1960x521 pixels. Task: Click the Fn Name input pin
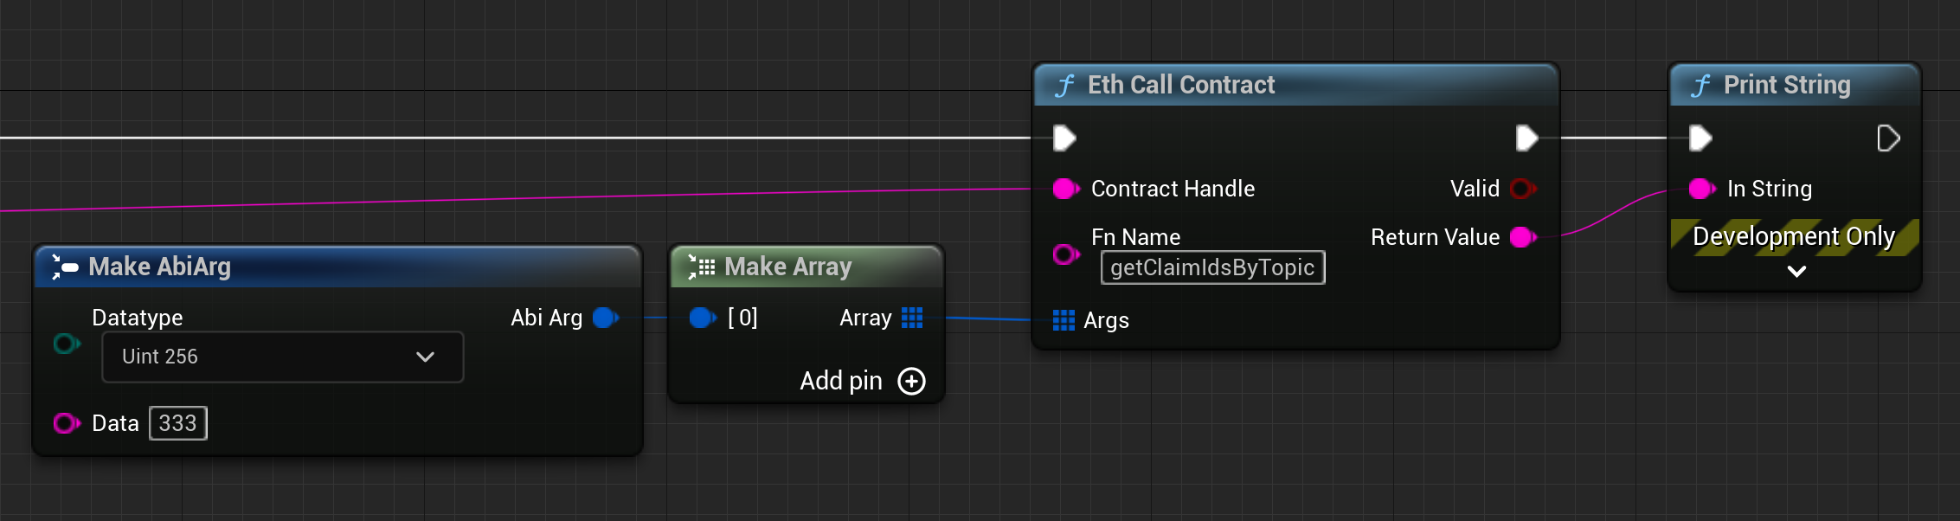1066,254
